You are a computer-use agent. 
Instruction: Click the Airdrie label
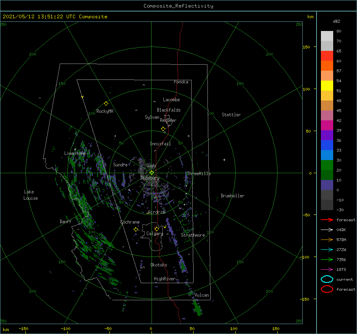[156, 212]
